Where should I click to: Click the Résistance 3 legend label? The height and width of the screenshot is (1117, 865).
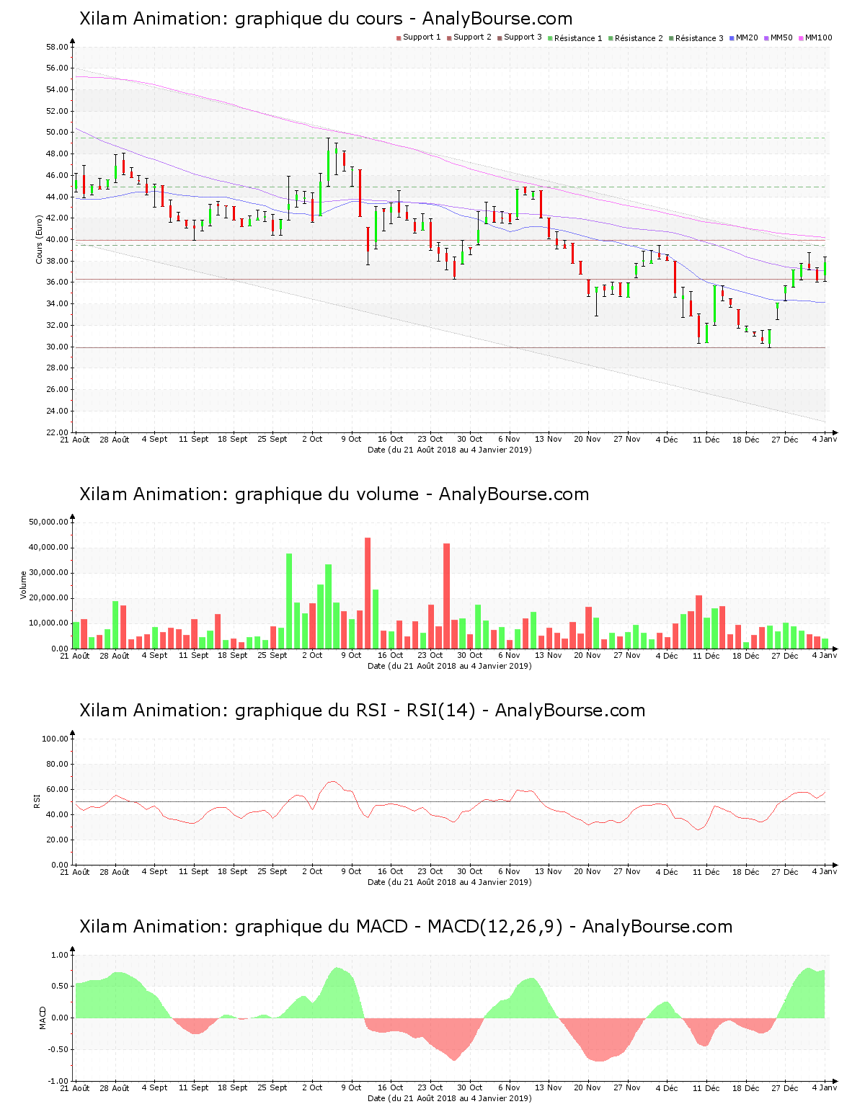699,38
